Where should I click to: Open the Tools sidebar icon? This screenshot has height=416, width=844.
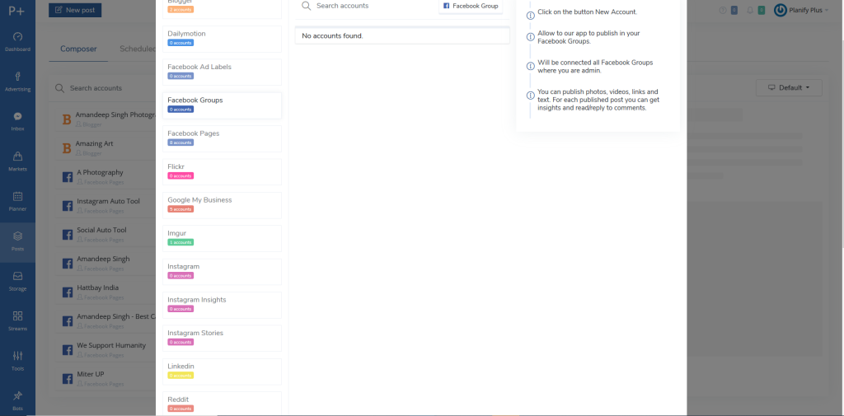[17, 361]
